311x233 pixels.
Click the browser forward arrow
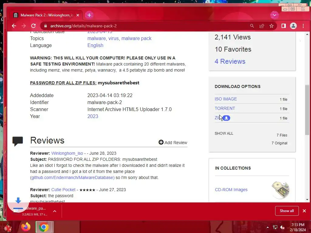(x=24, y=26)
